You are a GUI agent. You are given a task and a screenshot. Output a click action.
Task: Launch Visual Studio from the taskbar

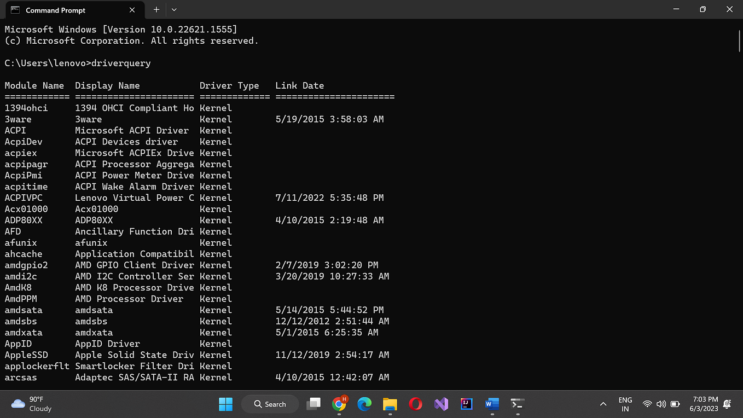pyautogui.click(x=441, y=404)
